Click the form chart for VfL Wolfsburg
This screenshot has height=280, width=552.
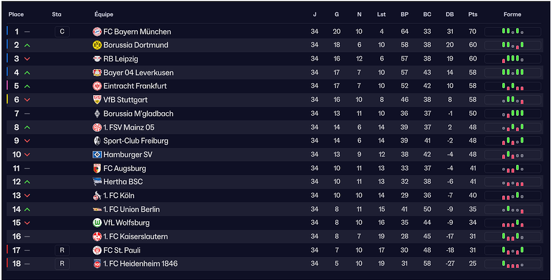coord(513,223)
